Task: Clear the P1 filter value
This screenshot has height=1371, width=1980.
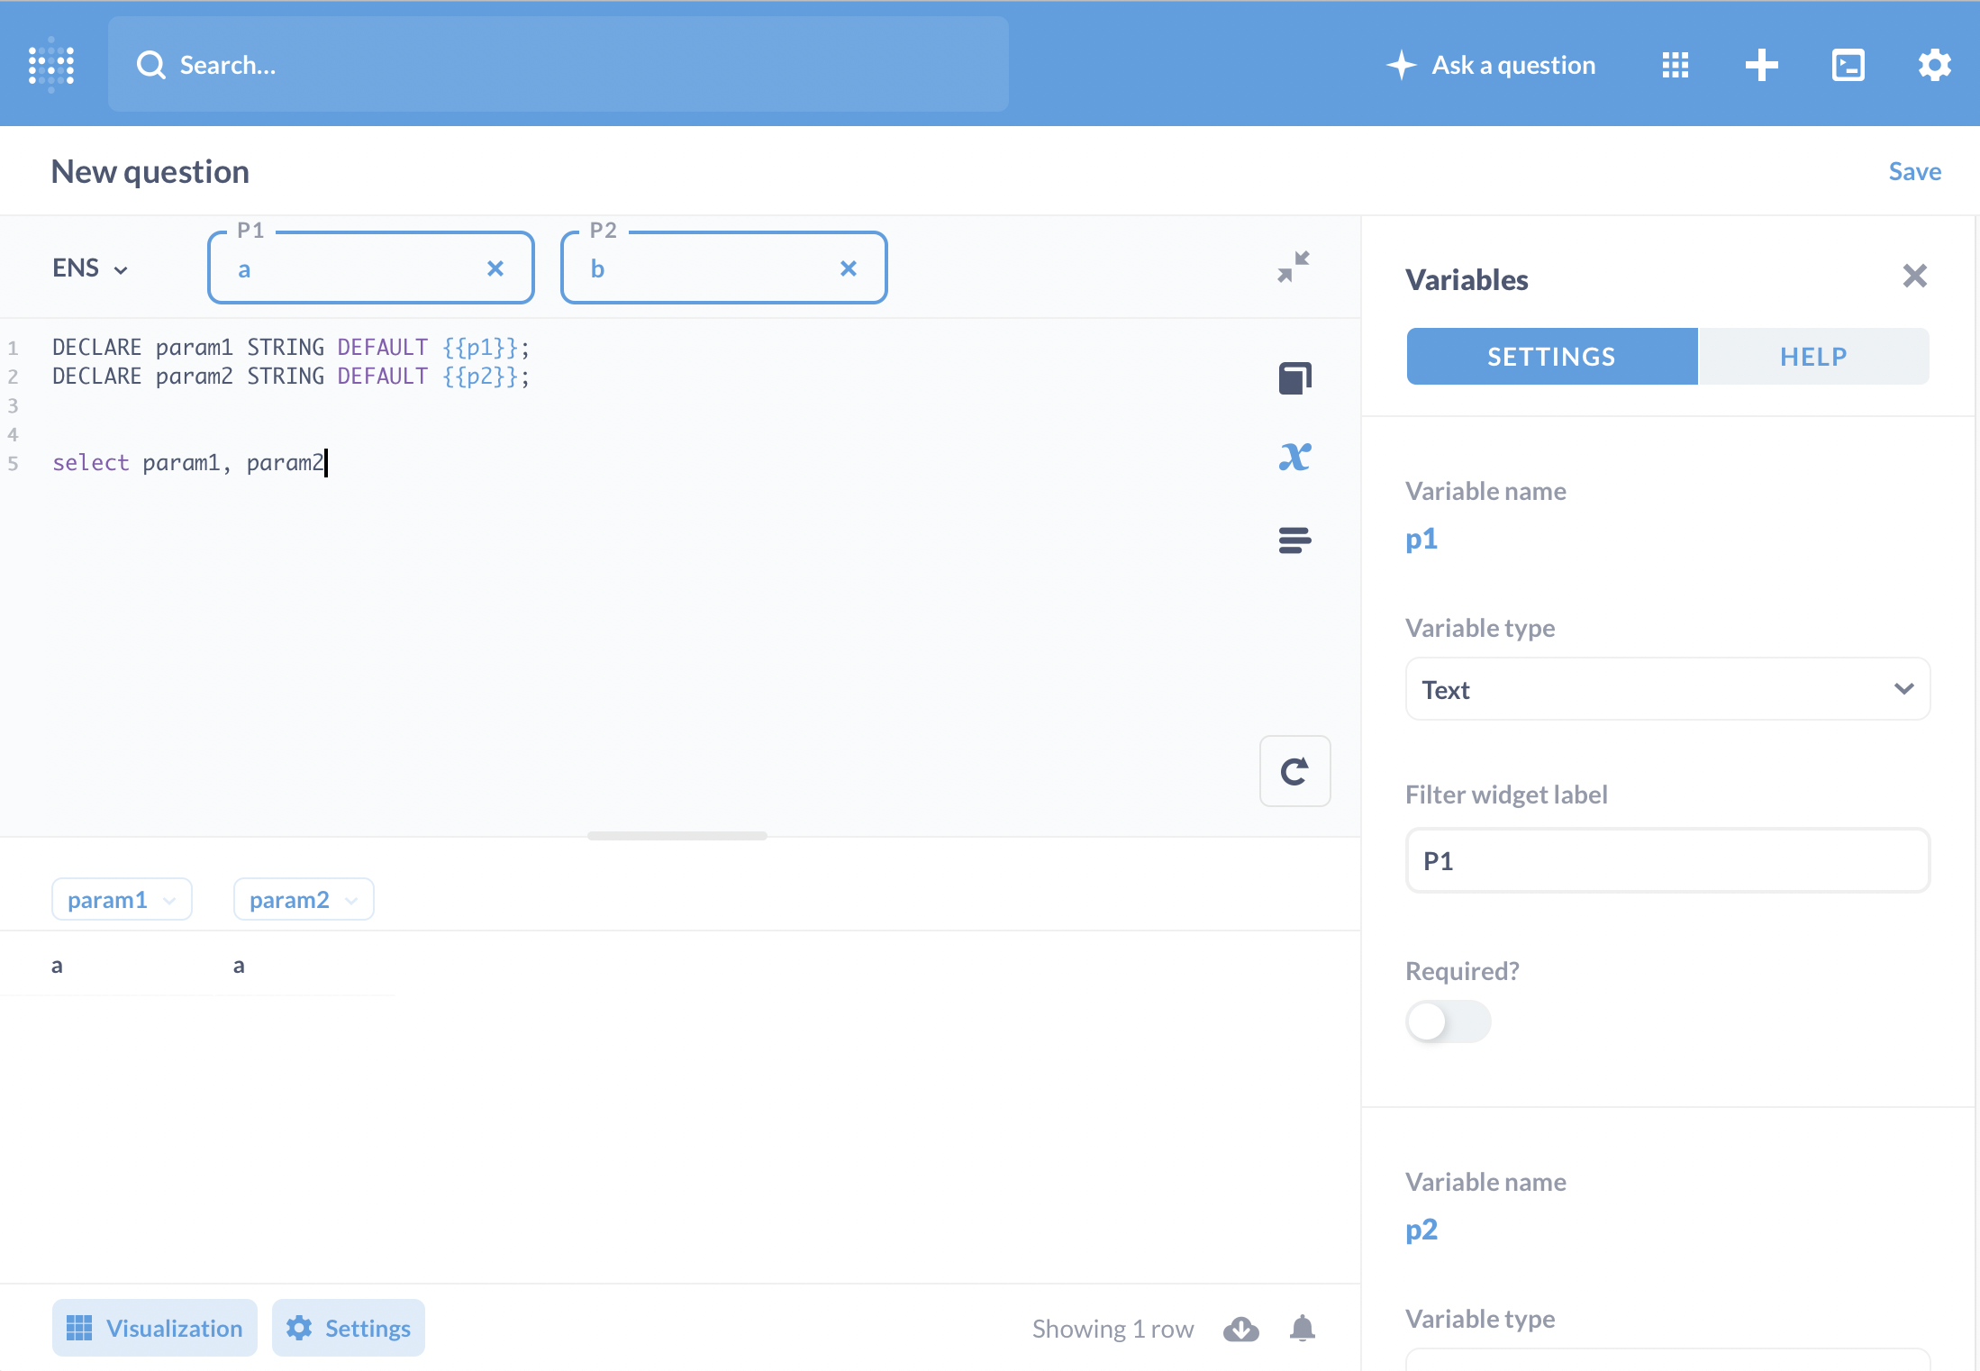Action: pyautogui.click(x=495, y=268)
